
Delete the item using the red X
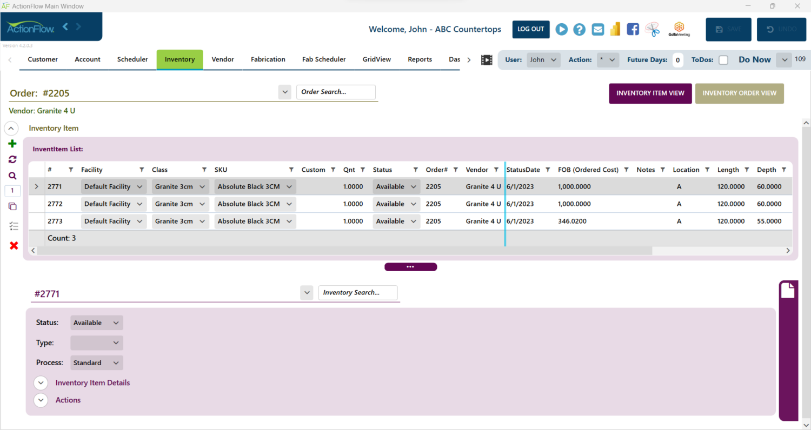coord(12,245)
